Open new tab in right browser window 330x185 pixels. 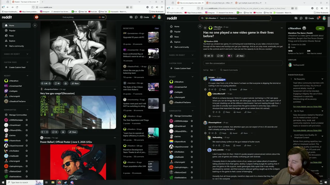(266, 3)
